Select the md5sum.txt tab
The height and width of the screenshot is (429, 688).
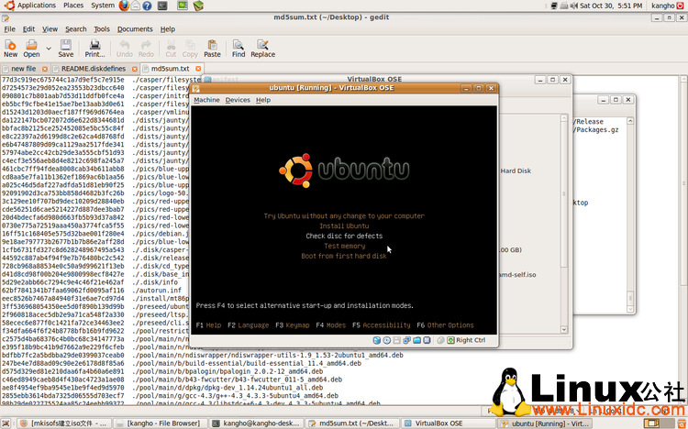coord(171,69)
